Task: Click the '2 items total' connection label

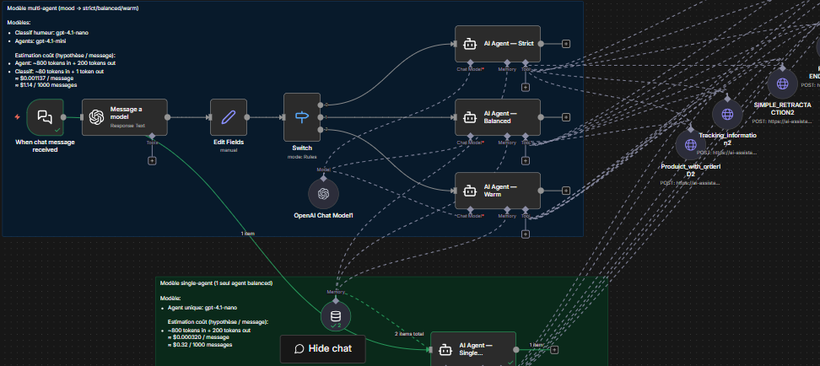Action: tap(409, 334)
